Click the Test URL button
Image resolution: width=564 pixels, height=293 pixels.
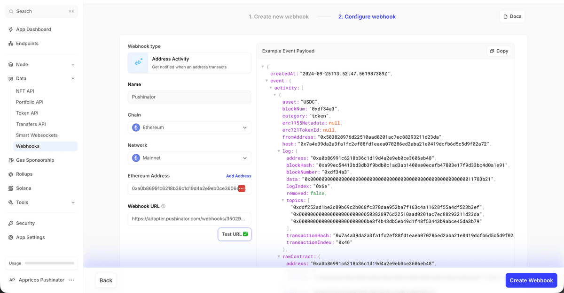[x=235, y=234]
